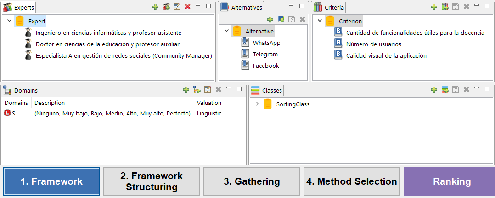The width and height of the screenshot is (495, 198).
Task: Click the add alternative green plus icon
Action: click(270, 19)
